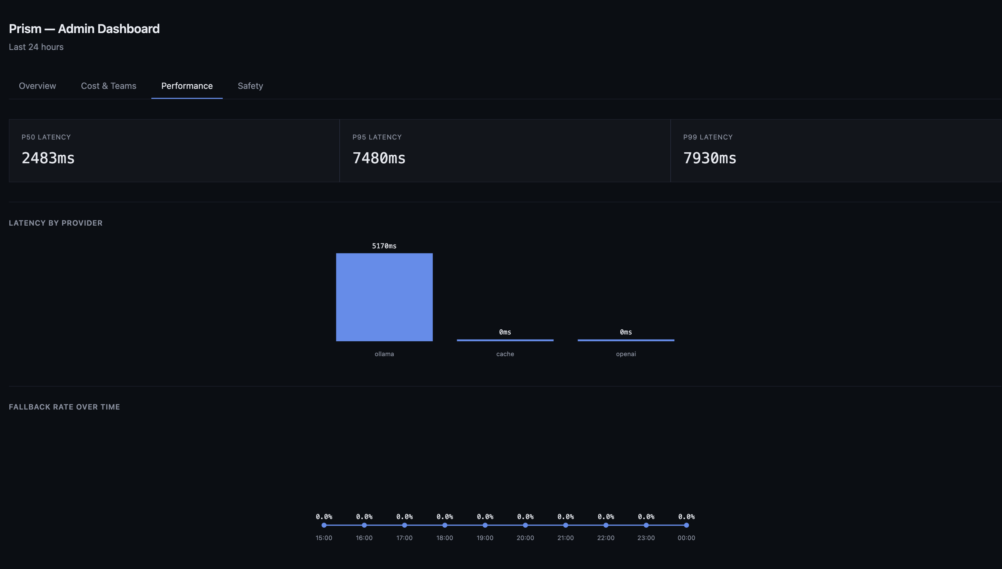Image resolution: width=1002 pixels, height=569 pixels.
Task: Select the 19:00 fallback rate data point
Action: (x=485, y=525)
